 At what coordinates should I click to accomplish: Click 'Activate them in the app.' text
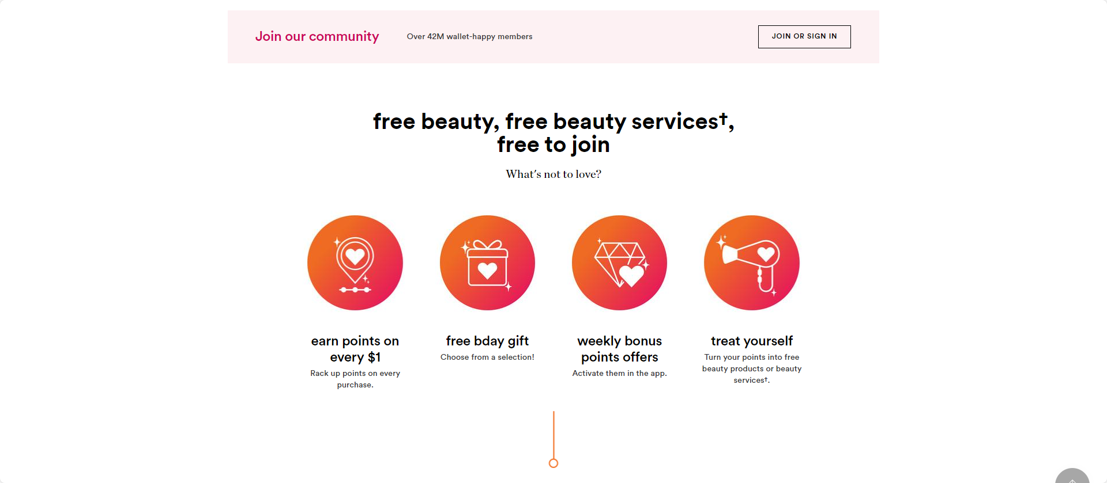[x=619, y=373]
